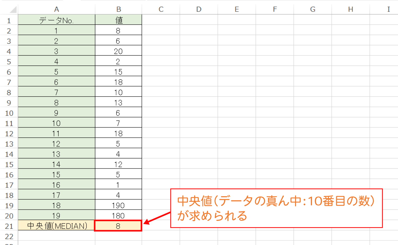Click the cell with value 12 in row 15
The height and width of the screenshot is (245, 398).
[x=118, y=164]
